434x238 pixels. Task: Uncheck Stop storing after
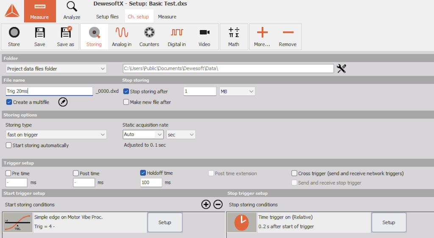pyautogui.click(x=126, y=91)
